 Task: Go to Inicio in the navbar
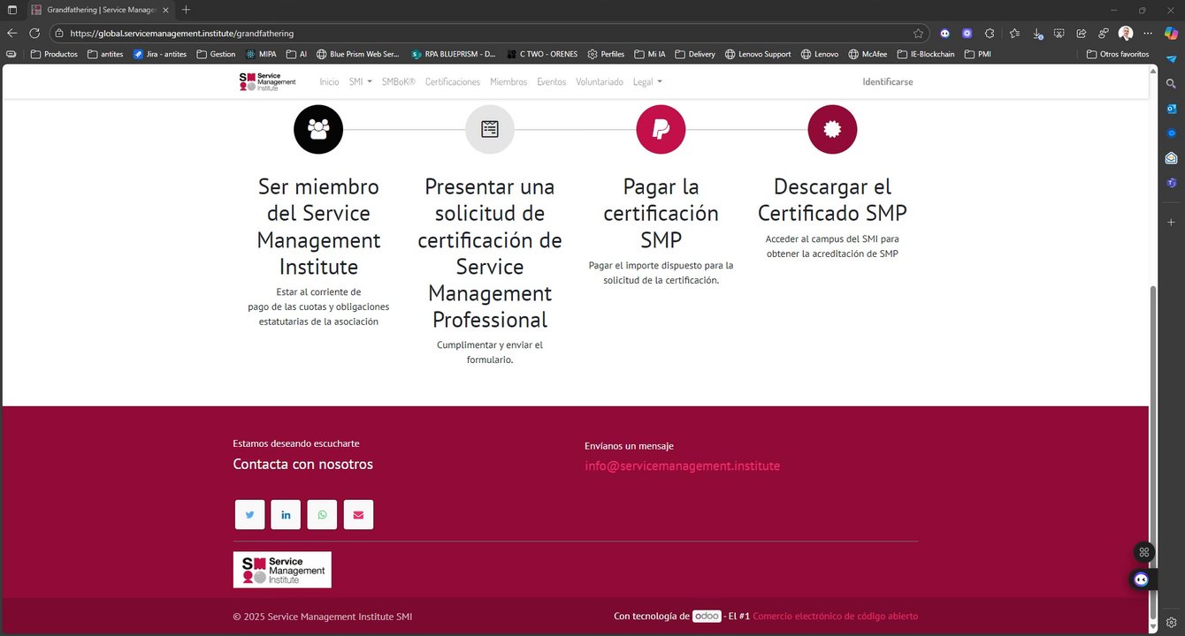coord(329,81)
